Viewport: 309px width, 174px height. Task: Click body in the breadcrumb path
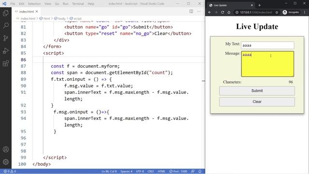pyautogui.click(x=62, y=18)
